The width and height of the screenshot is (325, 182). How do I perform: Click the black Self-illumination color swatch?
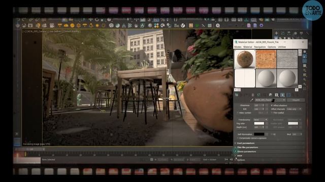point(259,134)
